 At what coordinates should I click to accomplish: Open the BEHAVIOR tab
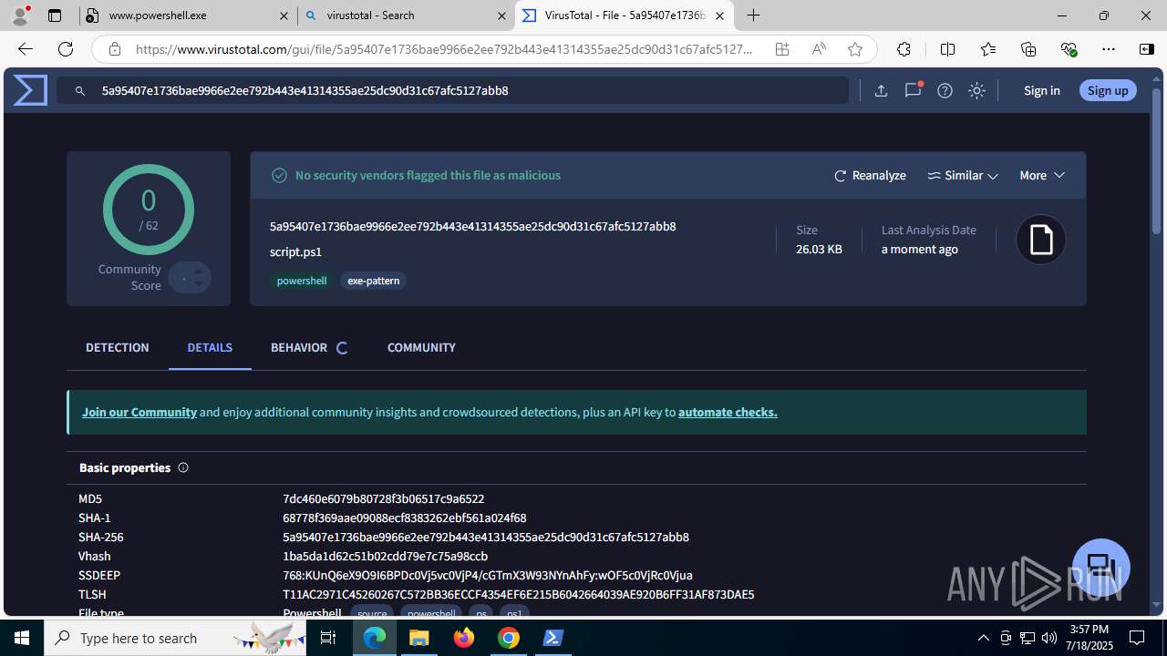click(299, 347)
